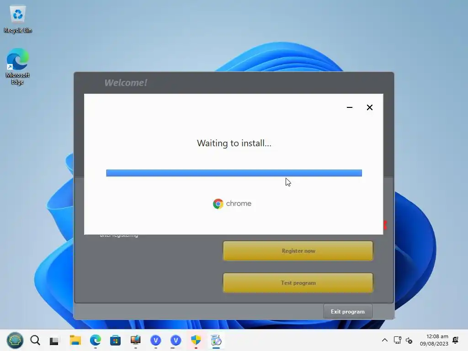Open notification center icon

[456, 340]
